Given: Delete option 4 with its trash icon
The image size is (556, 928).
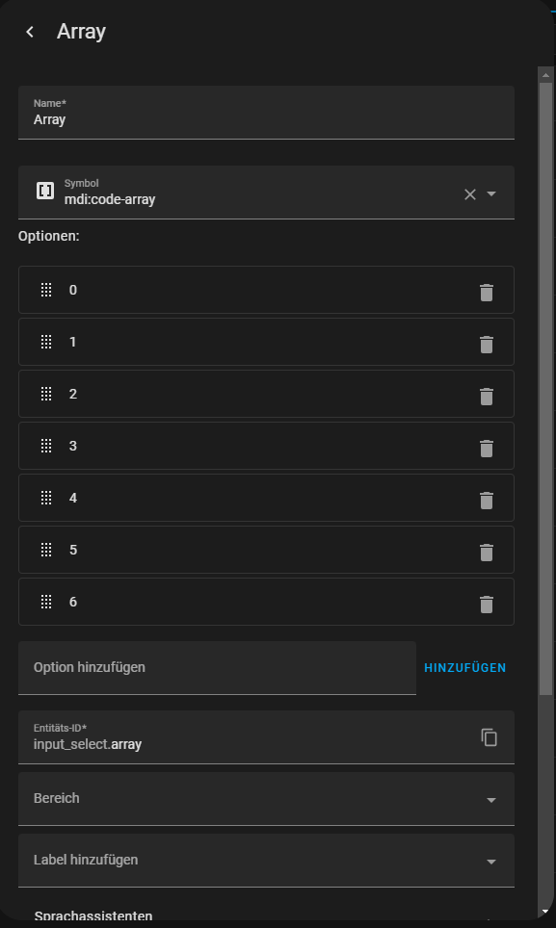Looking at the screenshot, I should (487, 499).
